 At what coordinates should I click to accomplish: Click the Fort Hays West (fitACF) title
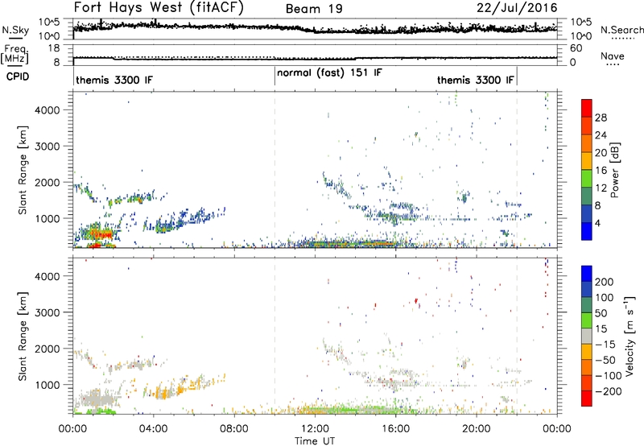[x=159, y=8]
